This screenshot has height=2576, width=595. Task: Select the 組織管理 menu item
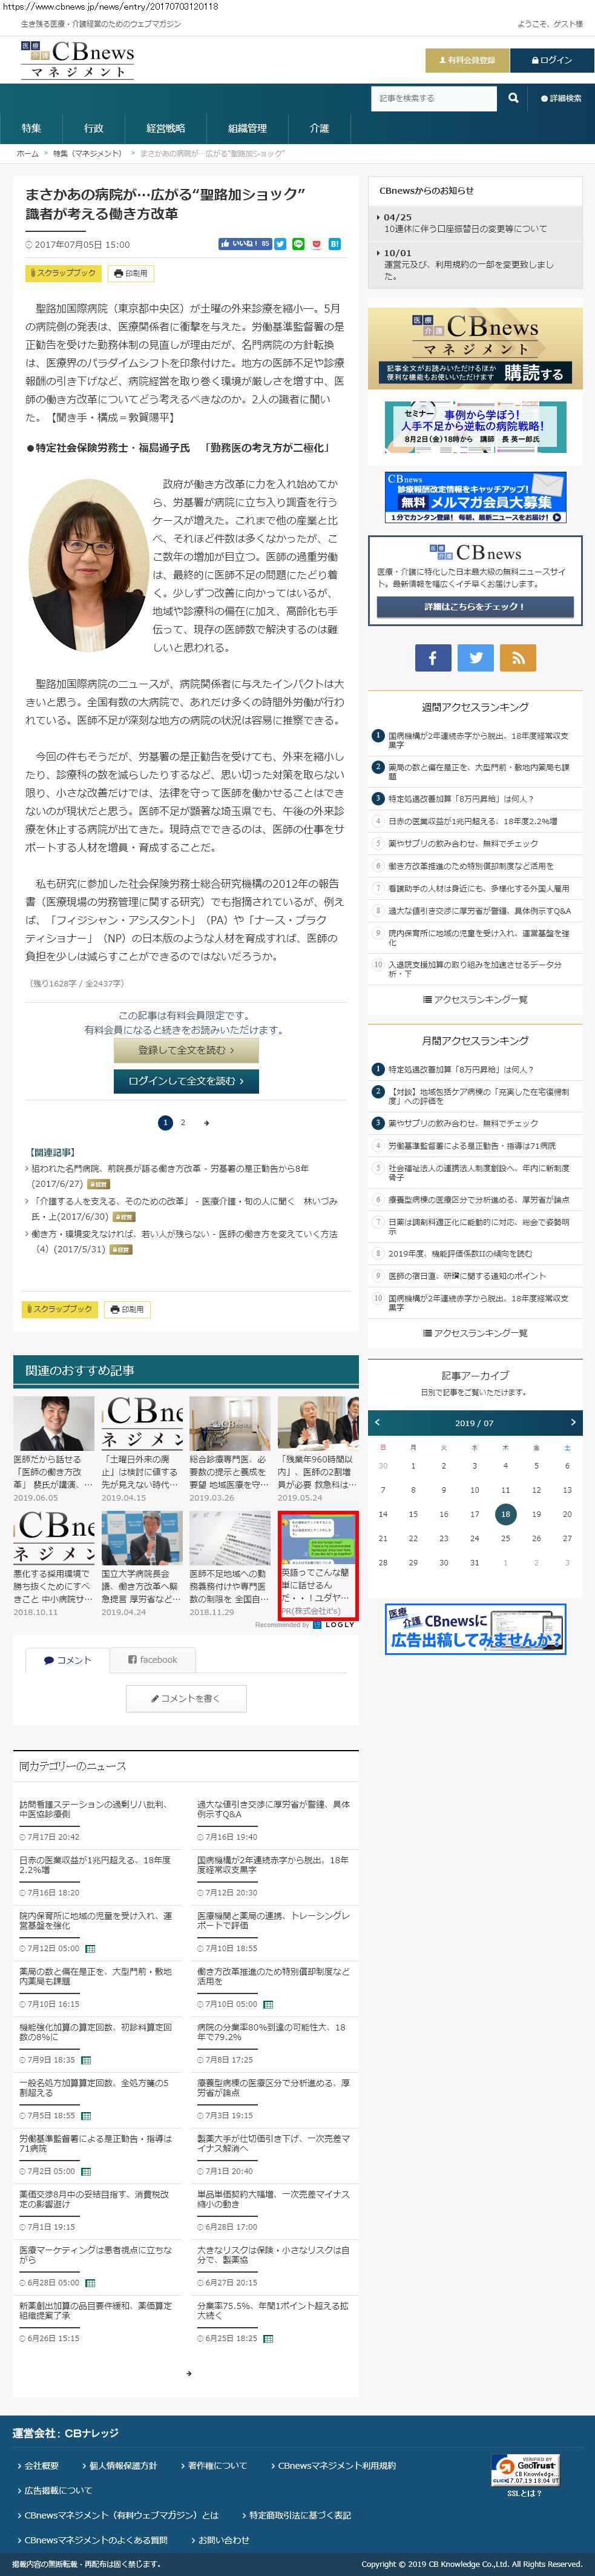(x=247, y=129)
